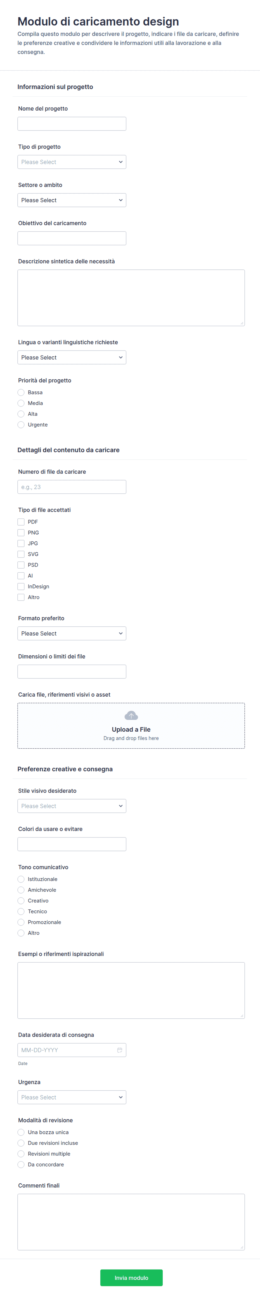This screenshot has width=260, height=1300.
Task: Open the Tipo di progetto dropdown
Action: (x=72, y=162)
